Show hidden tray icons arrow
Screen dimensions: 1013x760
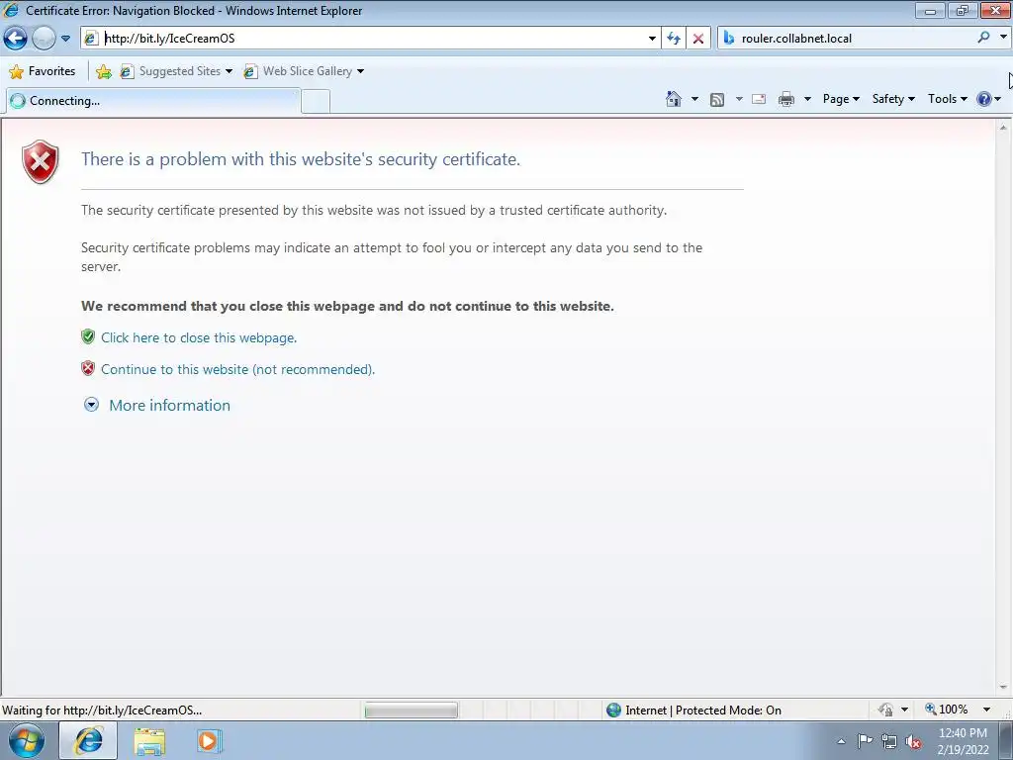841,741
